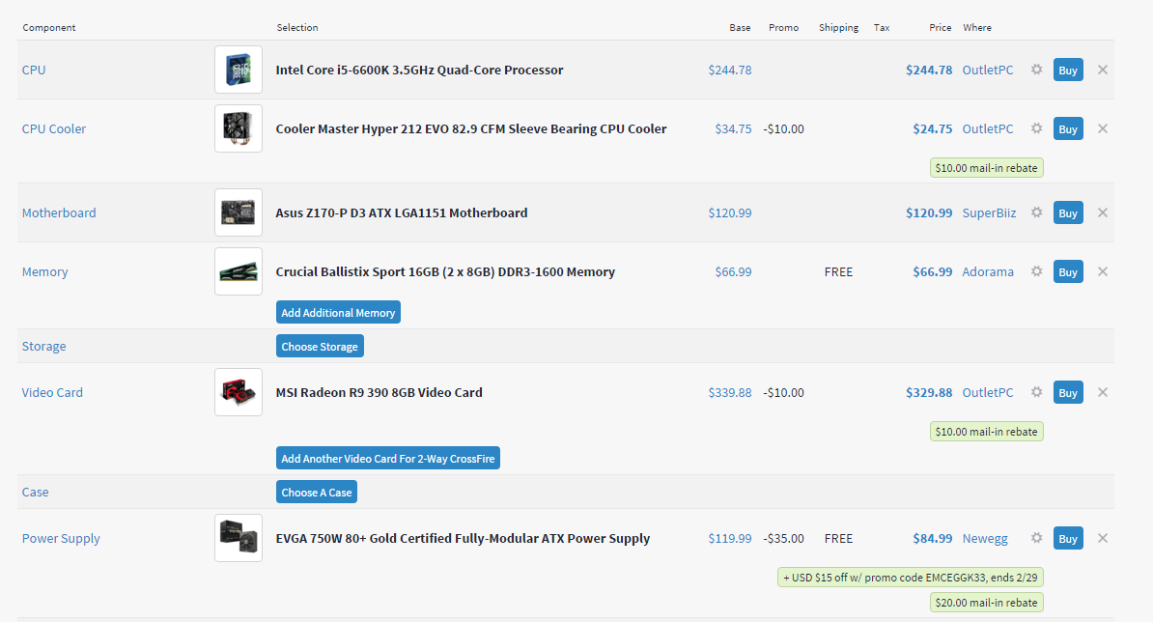Open settings gear for Crucial Ballistix memory row
1153x622 pixels.
point(1036,270)
